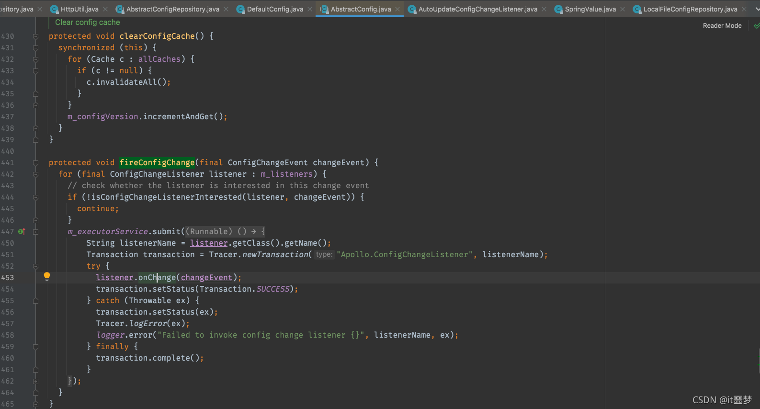
Task: Click fold end marker on line 461
Action: [35, 370]
